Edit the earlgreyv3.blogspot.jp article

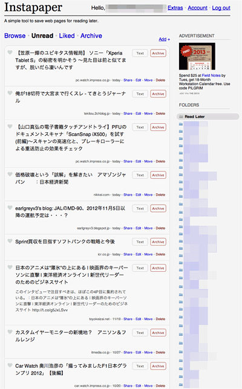click(x=139, y=228)
